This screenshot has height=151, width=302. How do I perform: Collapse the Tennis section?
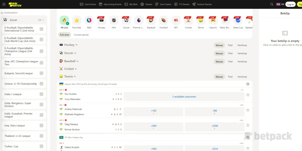tap(75, 76)
